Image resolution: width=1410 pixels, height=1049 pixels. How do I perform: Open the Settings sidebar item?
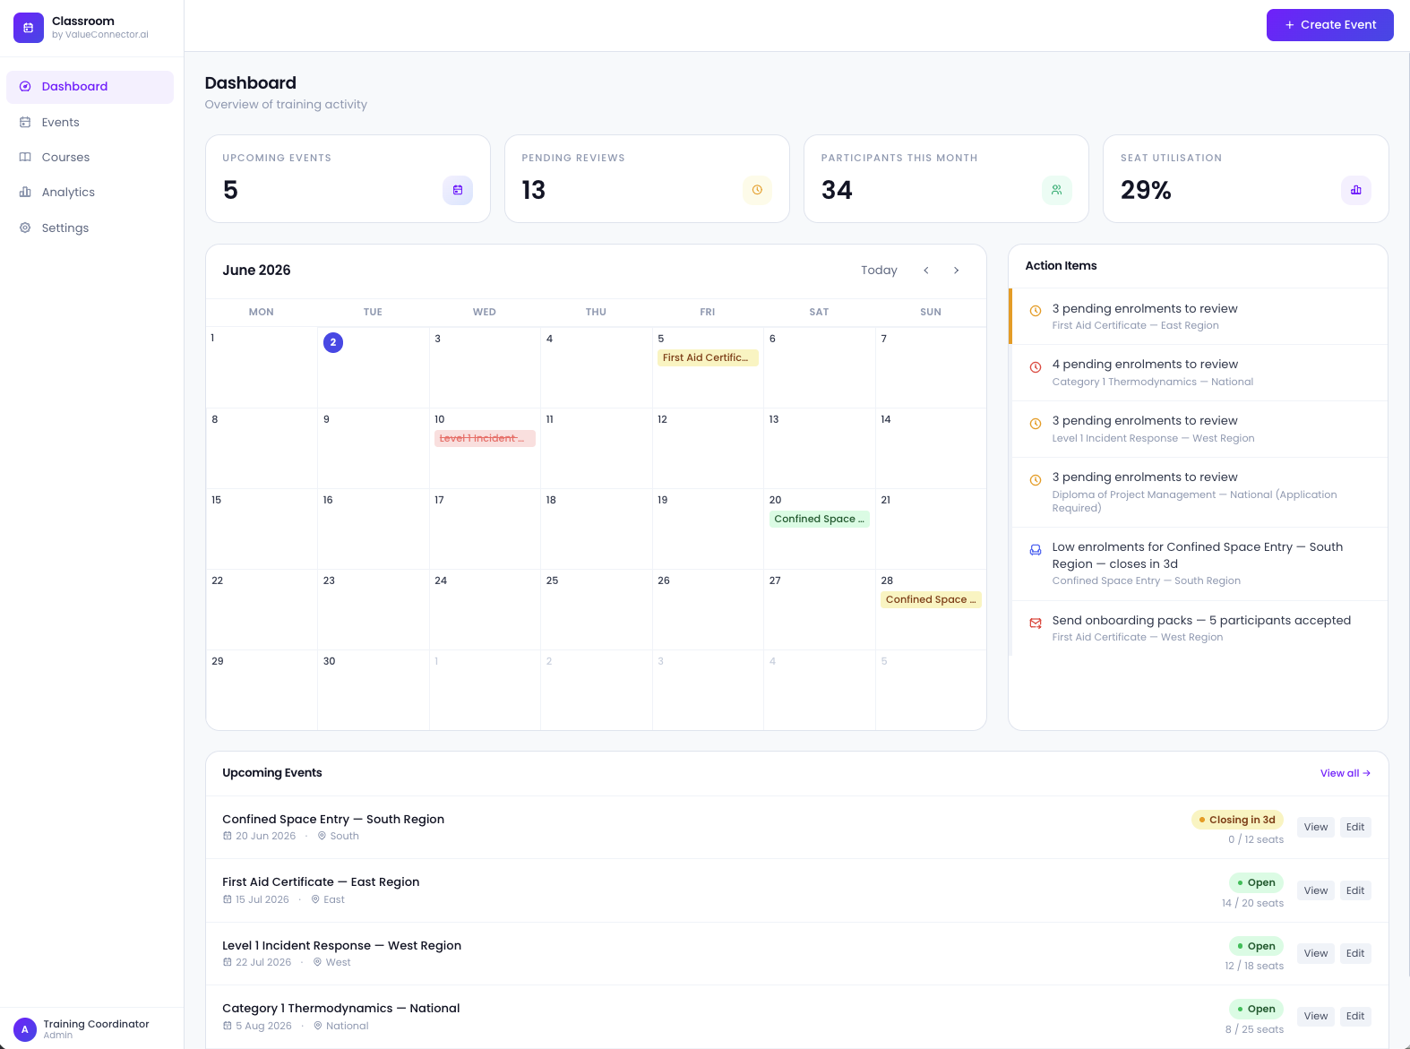[x=90, y=228]
